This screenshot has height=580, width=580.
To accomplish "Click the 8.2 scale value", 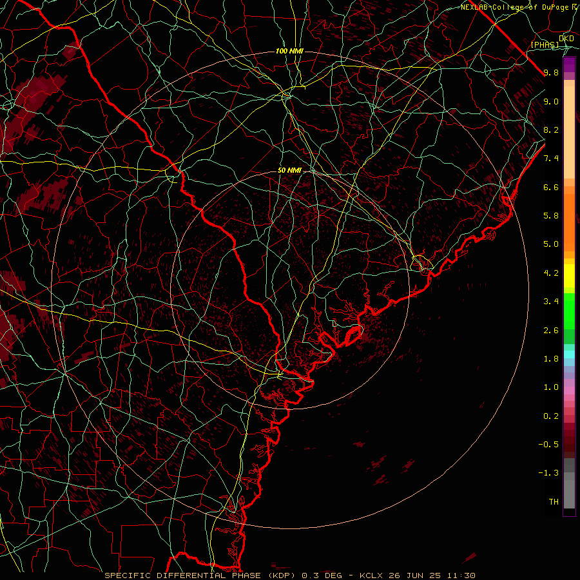I will (x=551, y=130).
